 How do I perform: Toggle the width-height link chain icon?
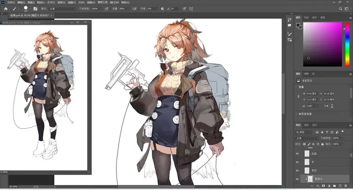(299, 97)
